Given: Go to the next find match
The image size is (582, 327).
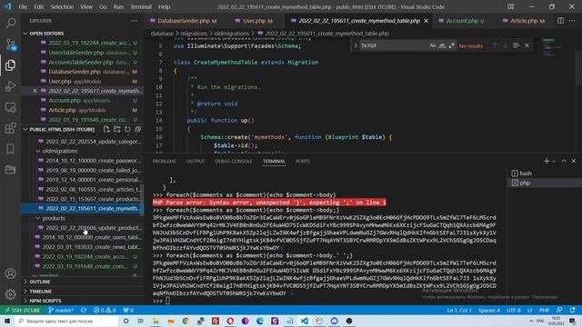Looking at the screenshot, I should (x=506, y=45).
